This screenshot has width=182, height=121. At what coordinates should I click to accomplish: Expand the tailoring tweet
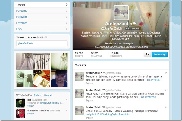tap(89, 83)
